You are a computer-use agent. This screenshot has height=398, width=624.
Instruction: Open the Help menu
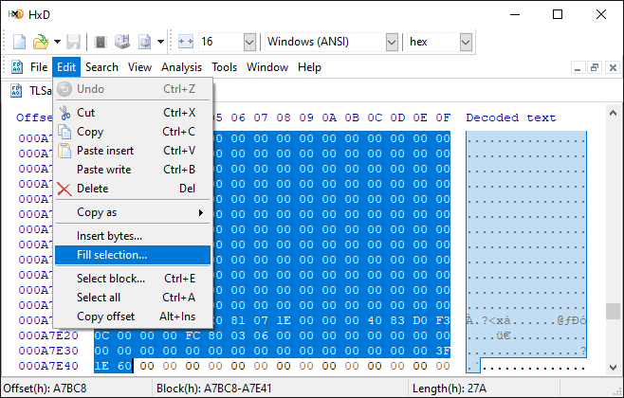309,67
